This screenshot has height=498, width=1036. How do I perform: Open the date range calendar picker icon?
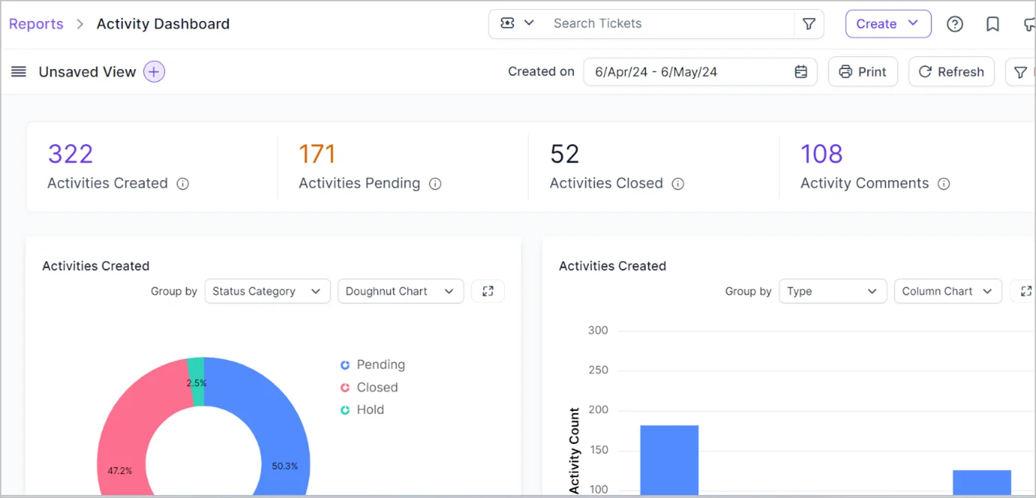tap(800, 71)
